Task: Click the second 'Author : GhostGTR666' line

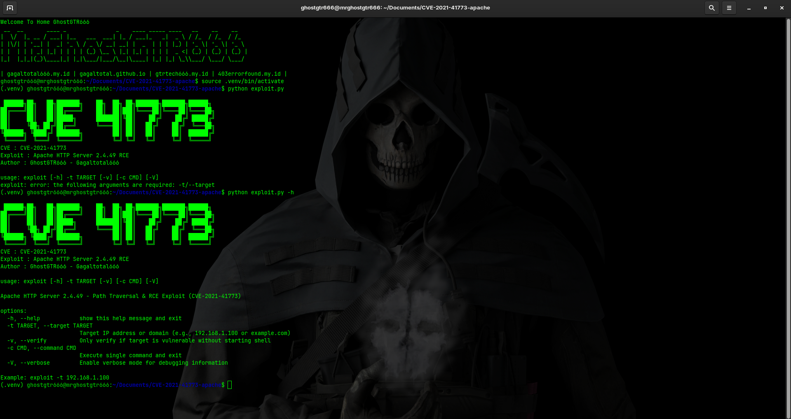Action: pos(60,267)
